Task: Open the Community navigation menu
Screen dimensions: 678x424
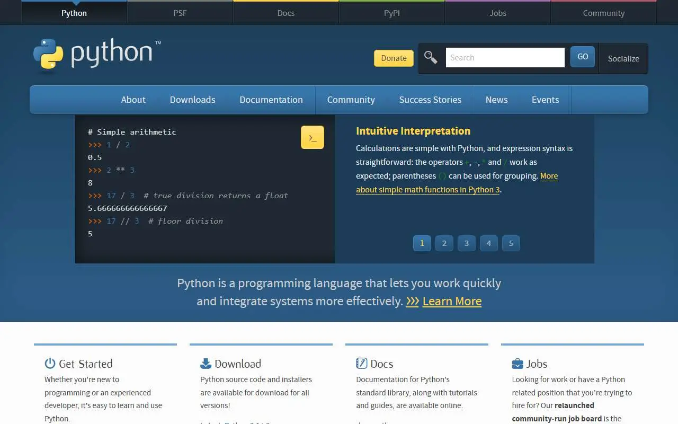Action: click(x=351, y=100)
